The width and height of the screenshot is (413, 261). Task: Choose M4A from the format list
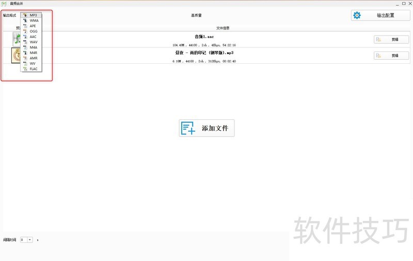[31, 47]
